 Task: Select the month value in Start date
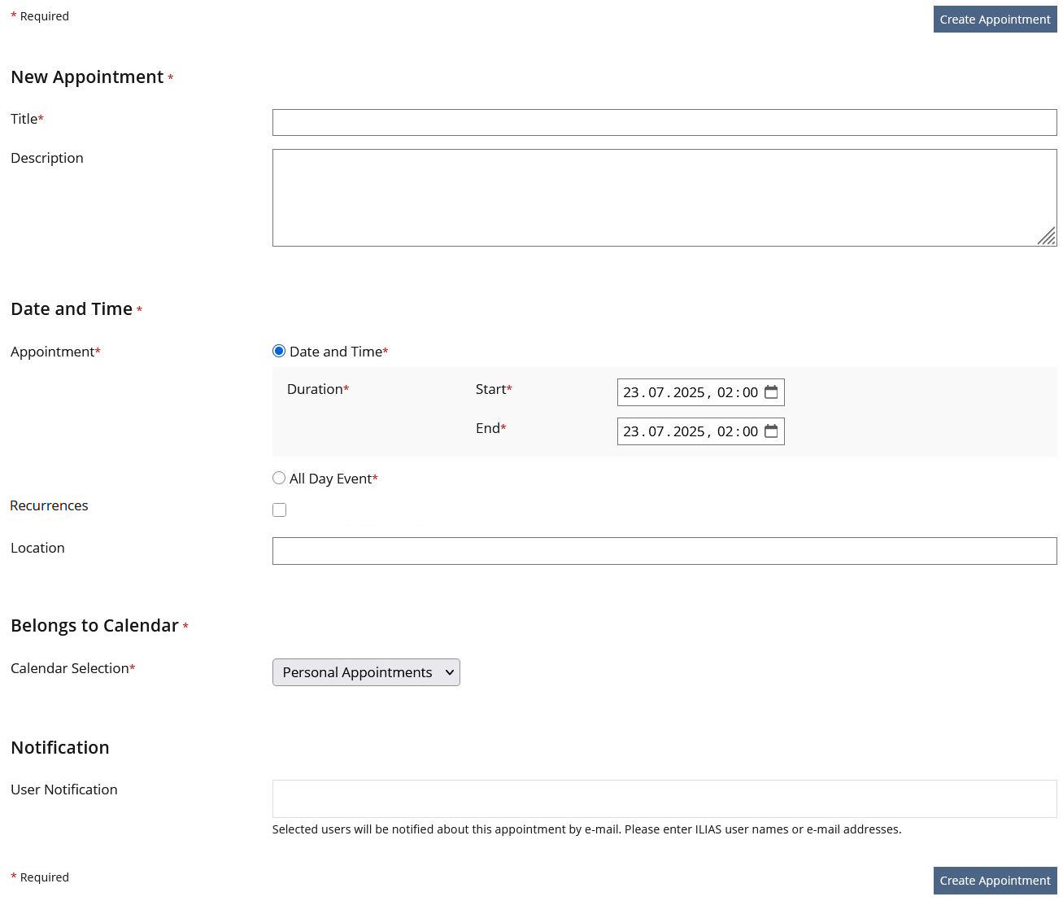pyautogui.click(x=656, y=392)
